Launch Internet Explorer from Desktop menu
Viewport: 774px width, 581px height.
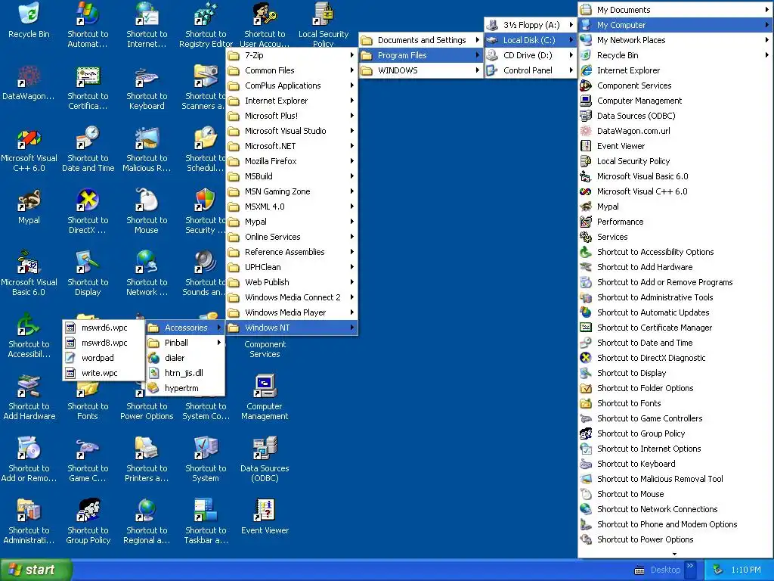click(675, 70)
